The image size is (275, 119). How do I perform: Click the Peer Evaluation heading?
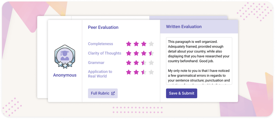[x=103, y=27]
